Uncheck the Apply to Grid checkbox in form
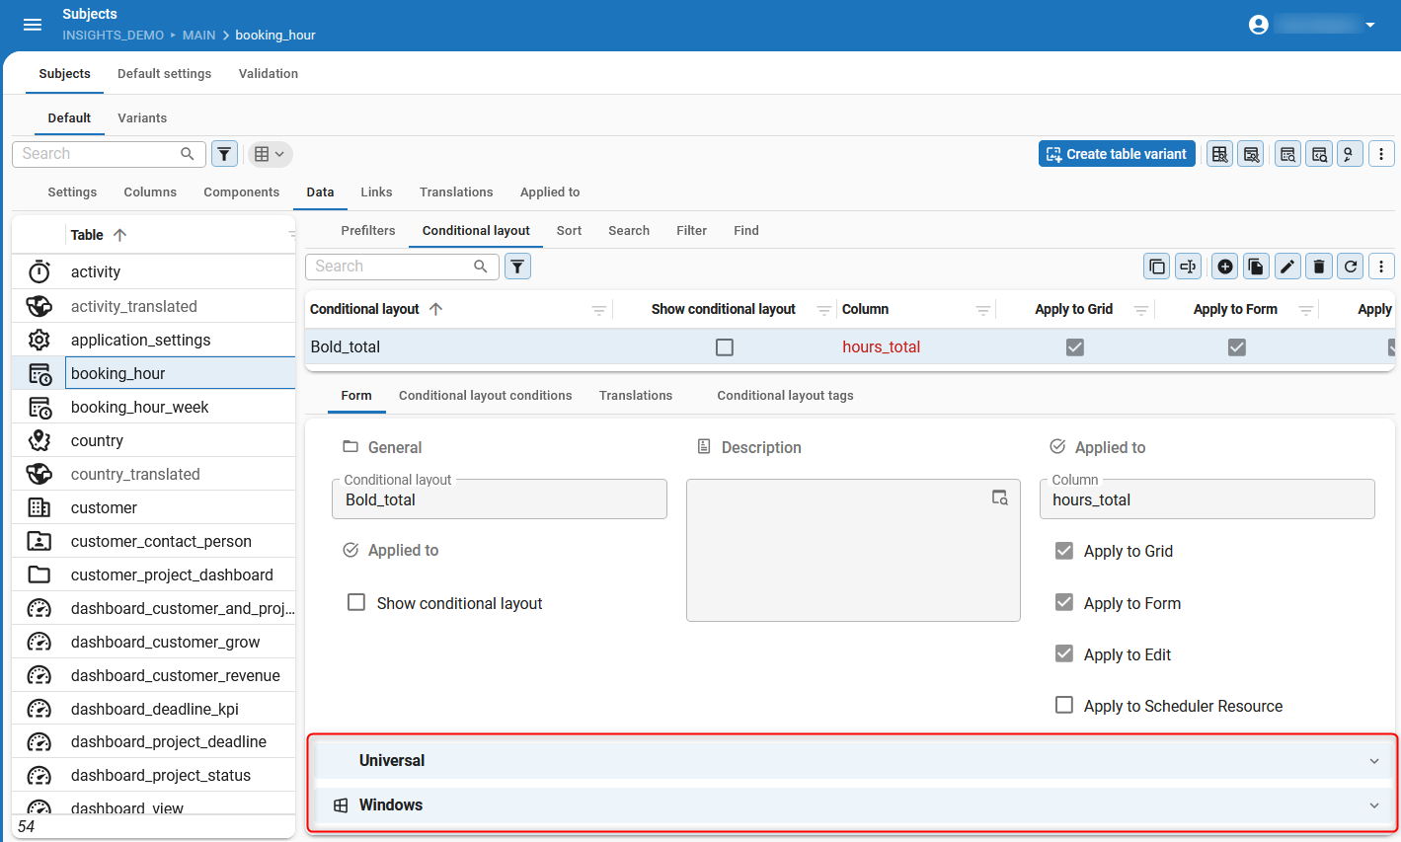Image resolution: width=1401 pixels, height=842 pixels. [1064, 551]
